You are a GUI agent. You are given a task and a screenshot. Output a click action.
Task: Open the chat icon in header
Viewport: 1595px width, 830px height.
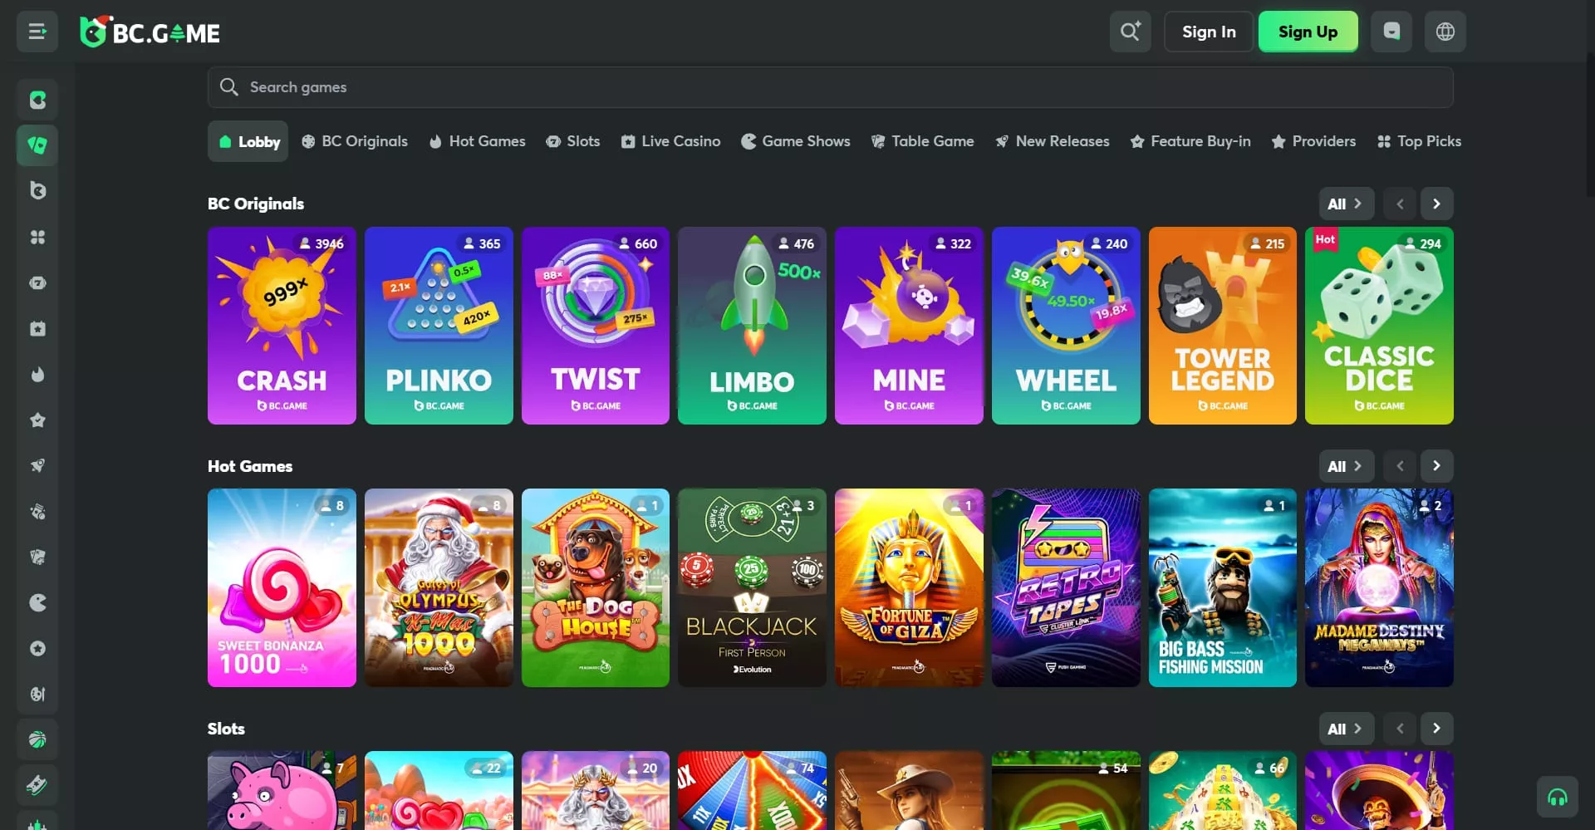(x=1391, y=32)
